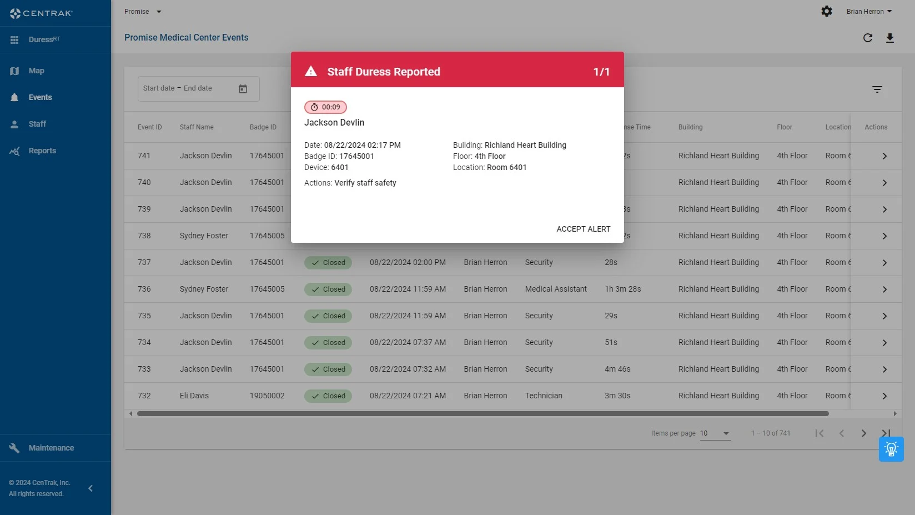Open details arrow for event 734
This screenshot has width=915, height=515.
coord(884,343)
